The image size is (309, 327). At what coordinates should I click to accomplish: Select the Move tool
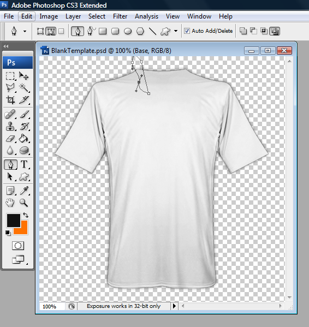tap(24, 76)
